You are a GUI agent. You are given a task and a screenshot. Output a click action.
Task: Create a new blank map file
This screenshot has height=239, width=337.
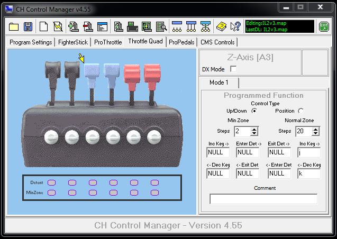click(x=44, y=26)
